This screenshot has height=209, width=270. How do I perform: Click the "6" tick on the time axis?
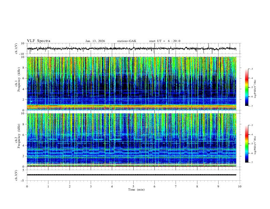[x=154, y=186]
